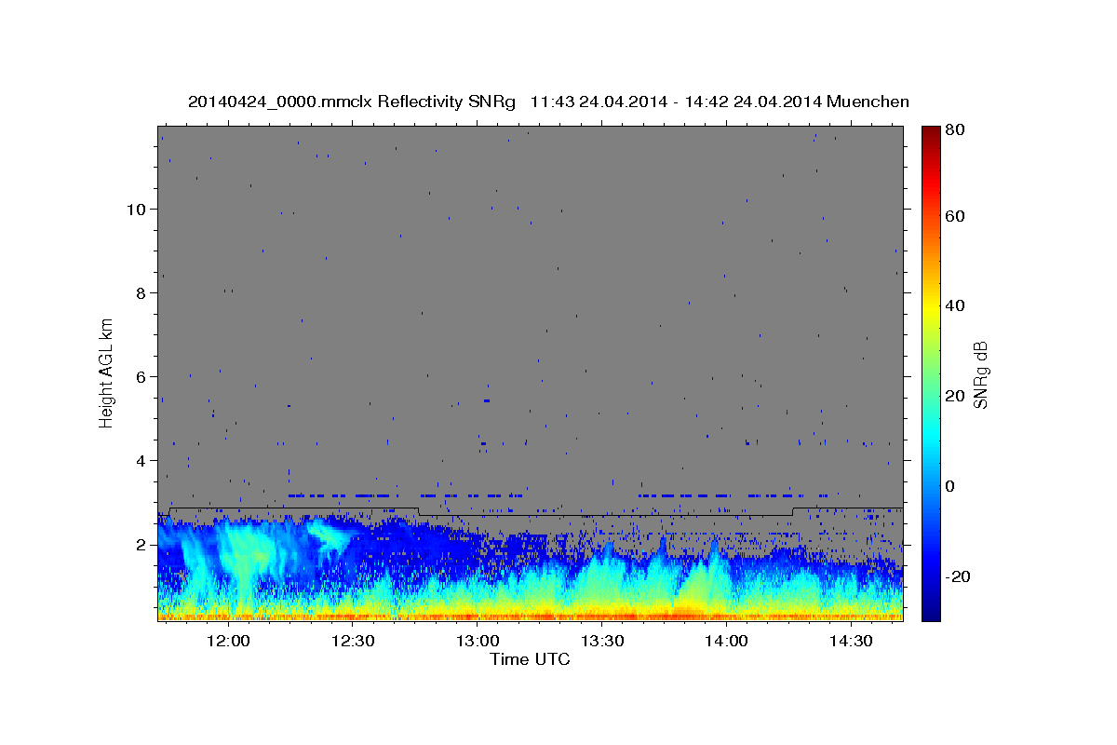
Task: Click the colorbar value 60
Action: coord(954,216)
